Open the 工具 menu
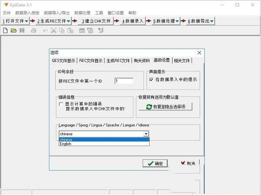The image size is (261, 195). (99, 13)
